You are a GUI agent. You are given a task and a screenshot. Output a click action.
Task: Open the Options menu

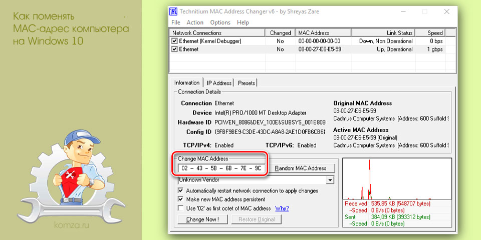tap(220, 22)
